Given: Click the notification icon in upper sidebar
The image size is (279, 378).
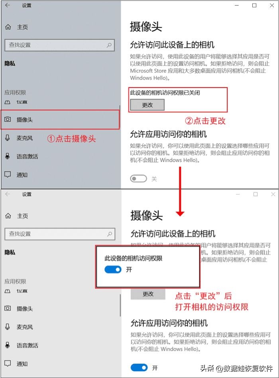Looking at the screenshot, I should tap(8, 174).
